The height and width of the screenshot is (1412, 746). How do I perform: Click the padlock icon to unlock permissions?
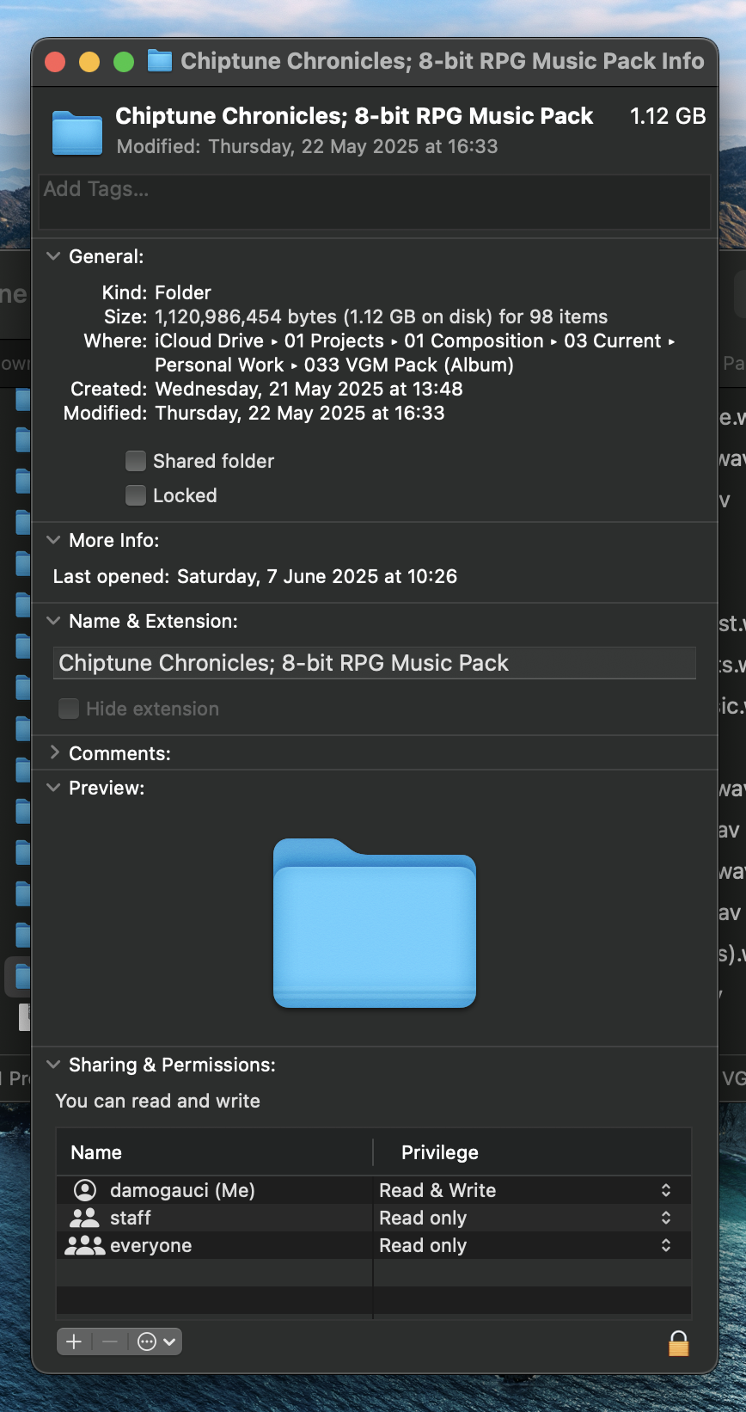coord(678,1342)
